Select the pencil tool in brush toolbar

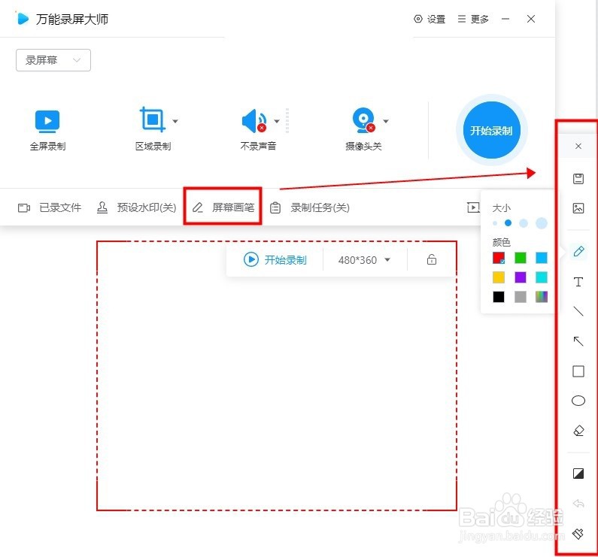tap(578, 251)
